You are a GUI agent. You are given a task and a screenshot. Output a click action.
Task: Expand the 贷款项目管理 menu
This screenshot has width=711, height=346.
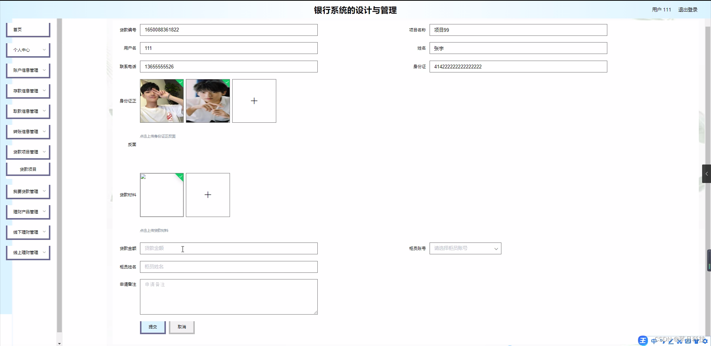click(28, 152)
